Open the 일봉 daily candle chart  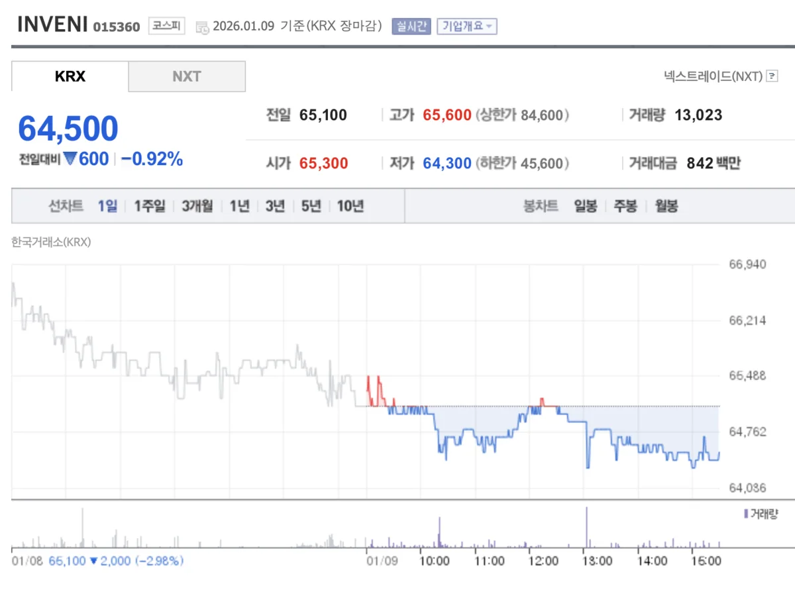(586, 206)
